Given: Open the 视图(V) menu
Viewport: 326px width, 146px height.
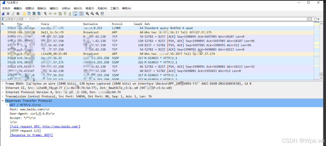Looking at the screenshot, I should pos(30,9).
